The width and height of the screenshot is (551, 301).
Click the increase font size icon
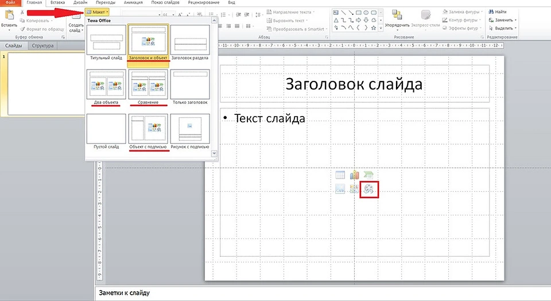click(180, 15)
